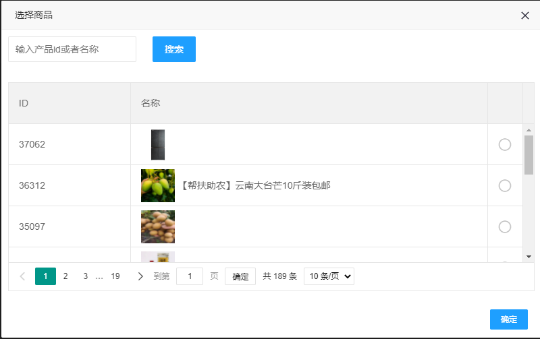
Task: Open the 10 条/页 page size dropdown
Action: (x=329, y=276)
